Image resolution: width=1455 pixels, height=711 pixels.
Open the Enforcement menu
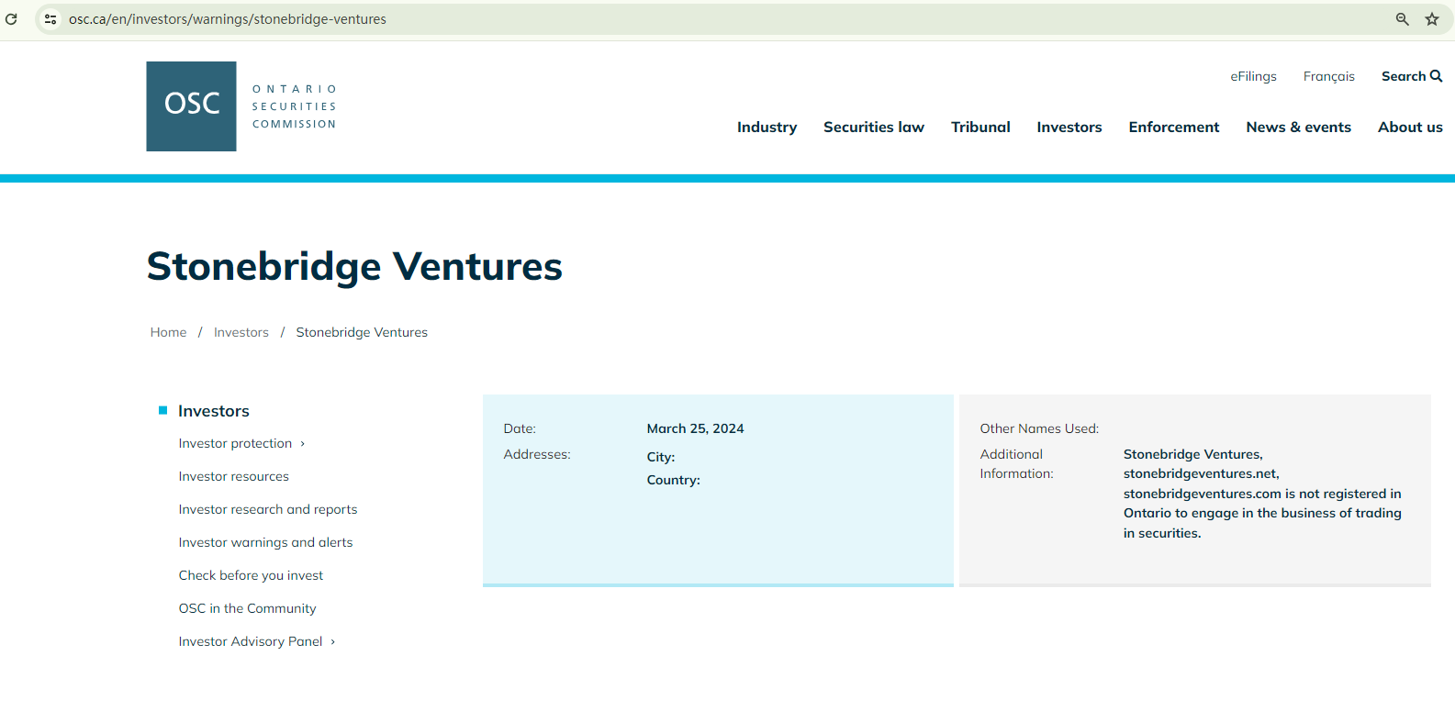pos(1173,128)
